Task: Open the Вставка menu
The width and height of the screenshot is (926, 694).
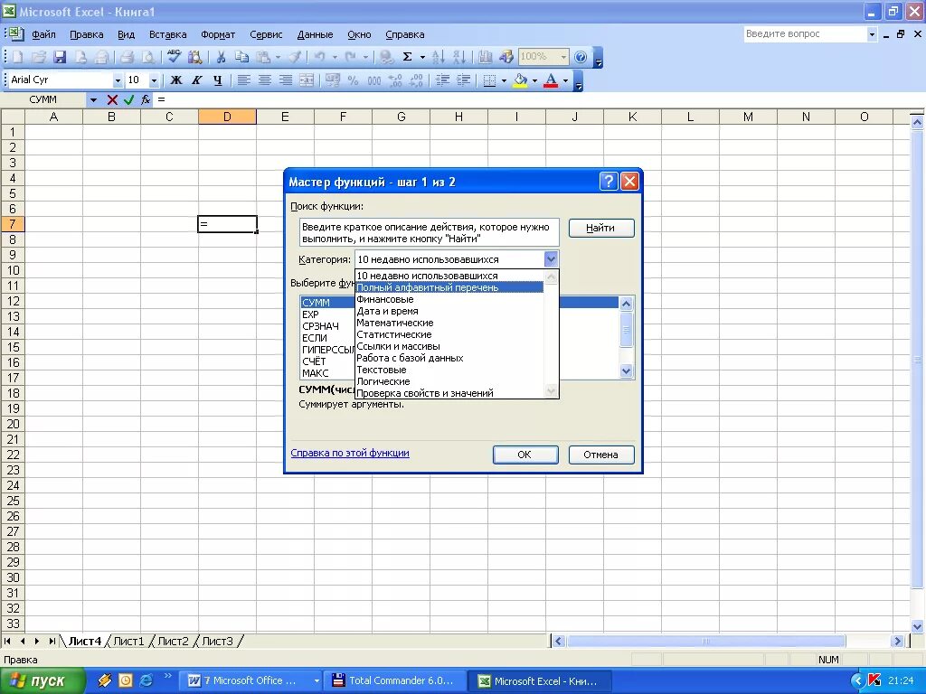Action: pyautogui.click(x=167, y=34)
